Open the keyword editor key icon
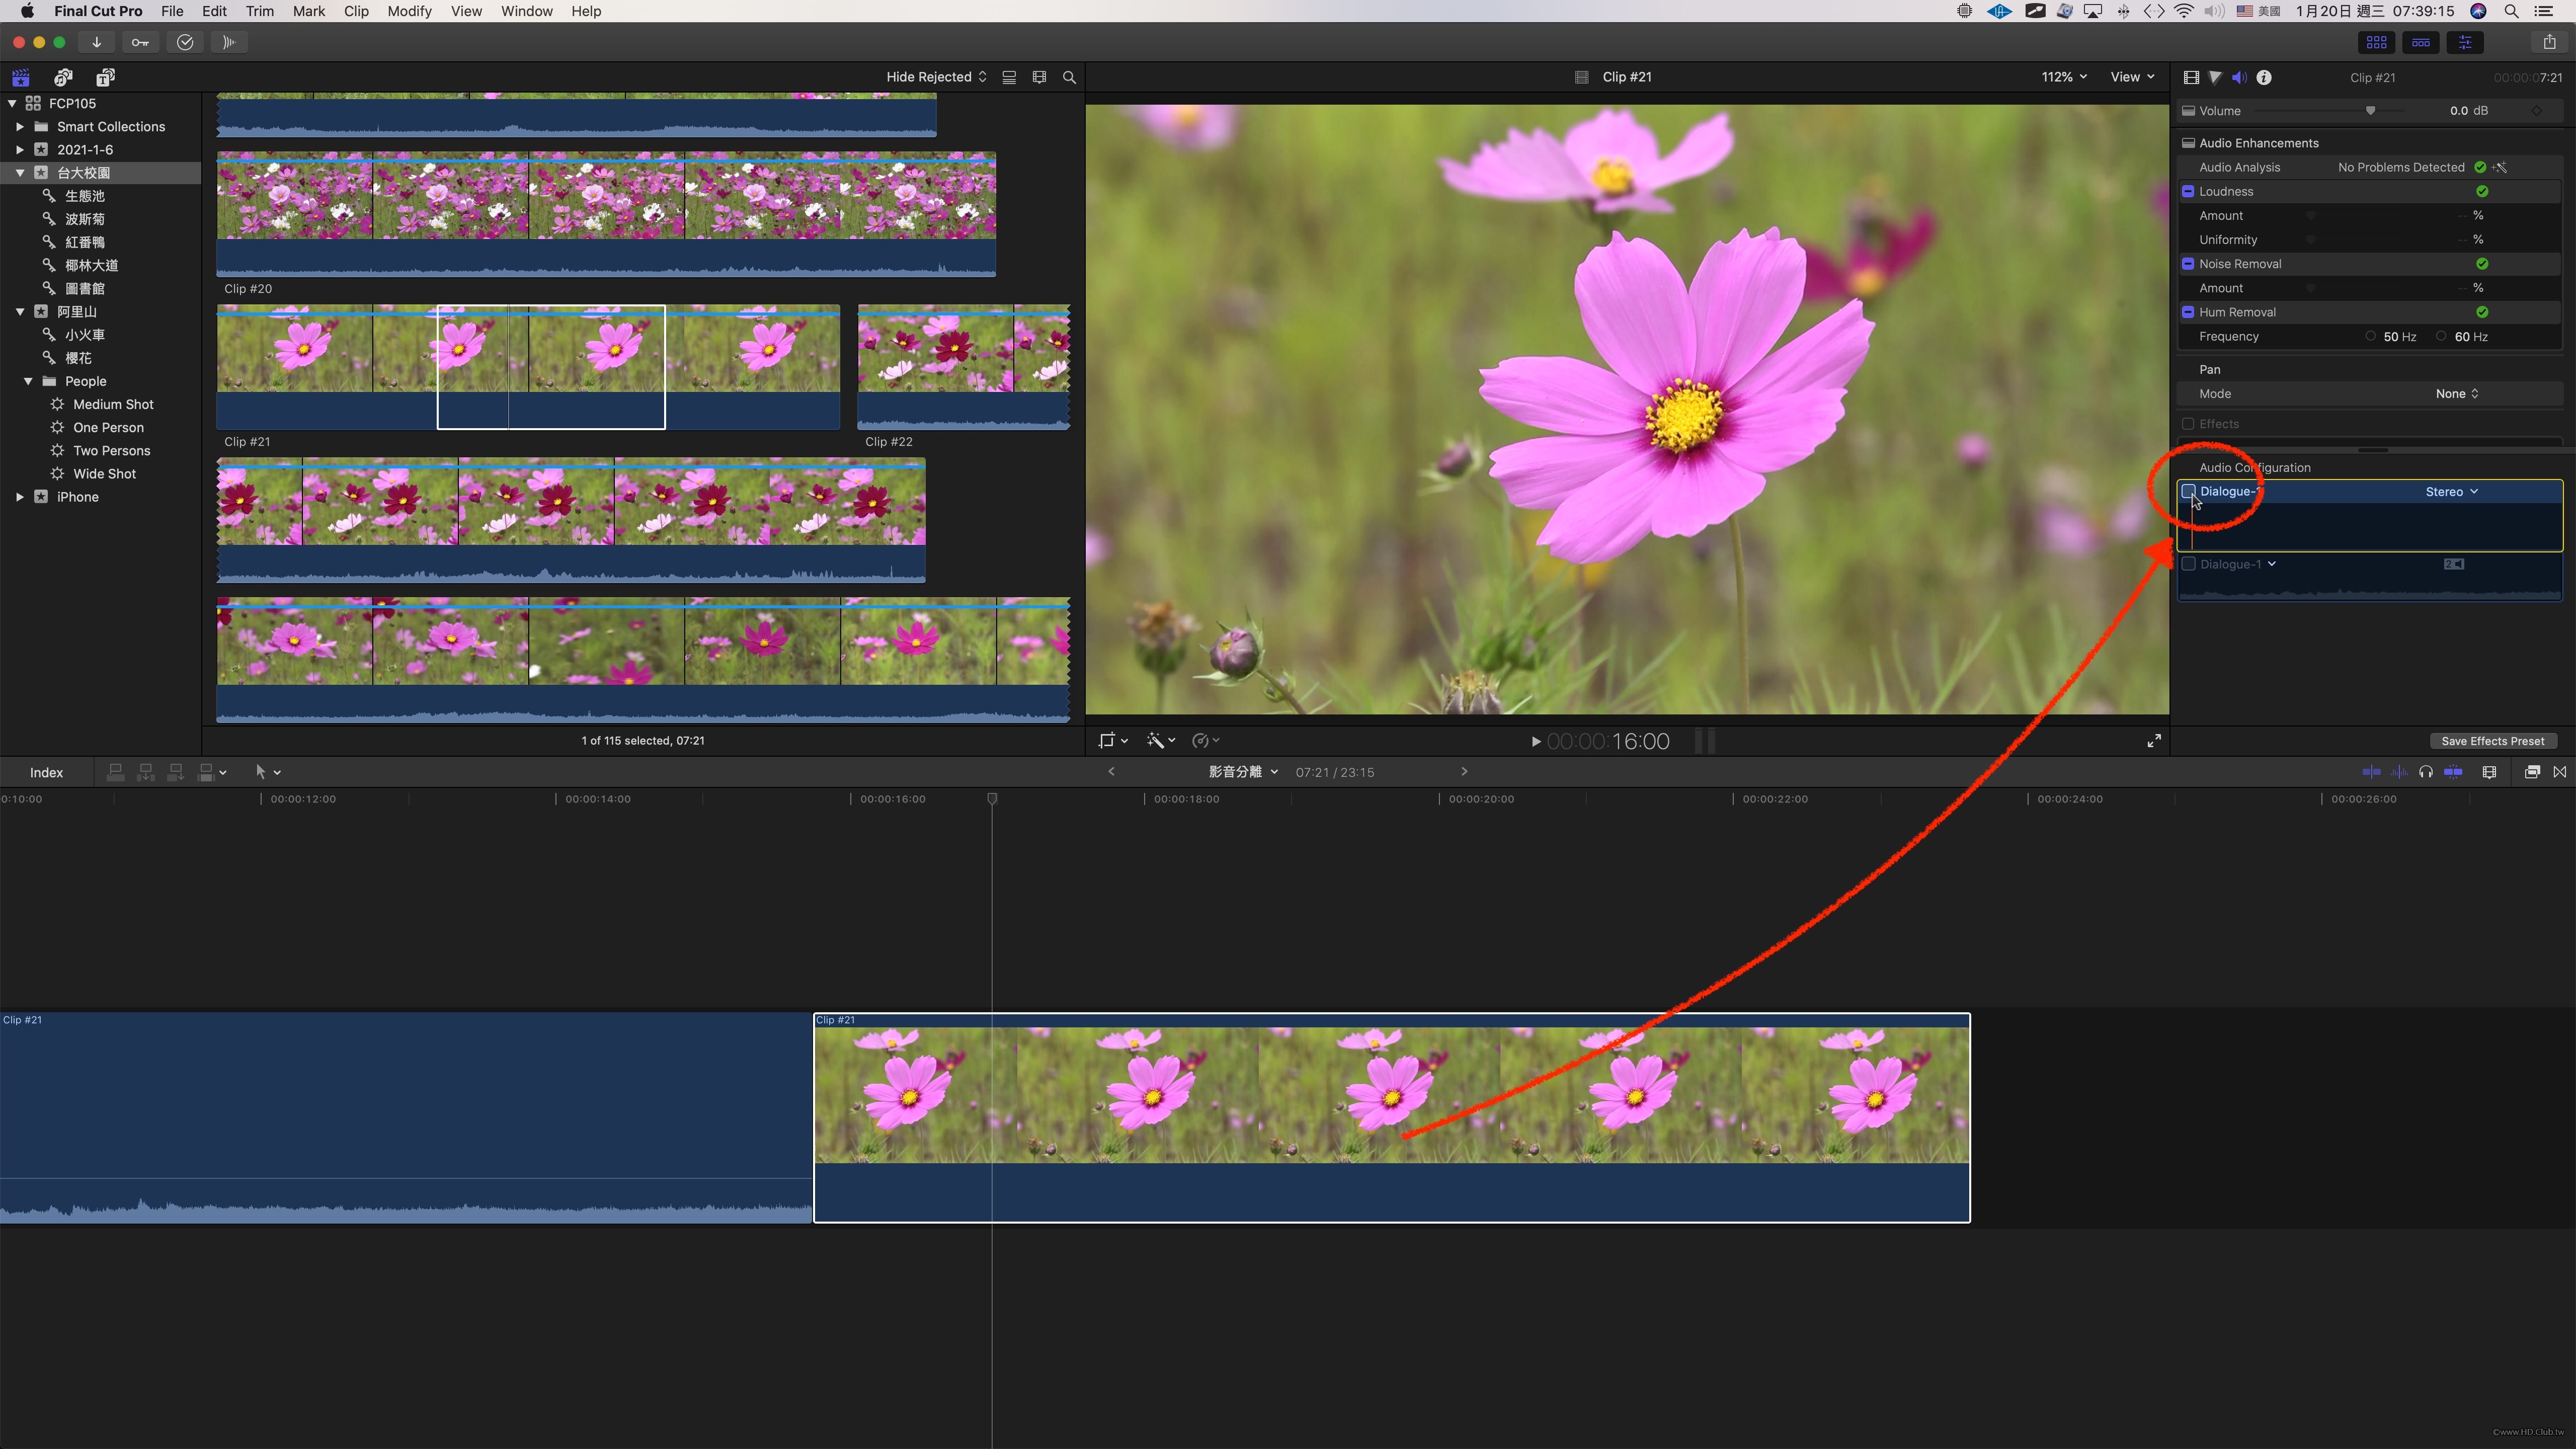The width and height of the screenshot is (2576, 1449). [140, 42]
